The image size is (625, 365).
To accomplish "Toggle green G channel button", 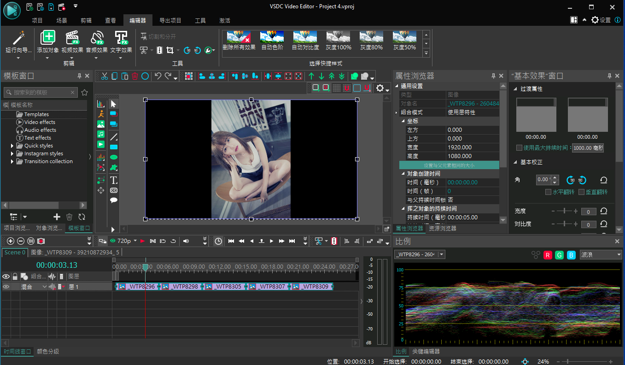I will click(559, 254).
